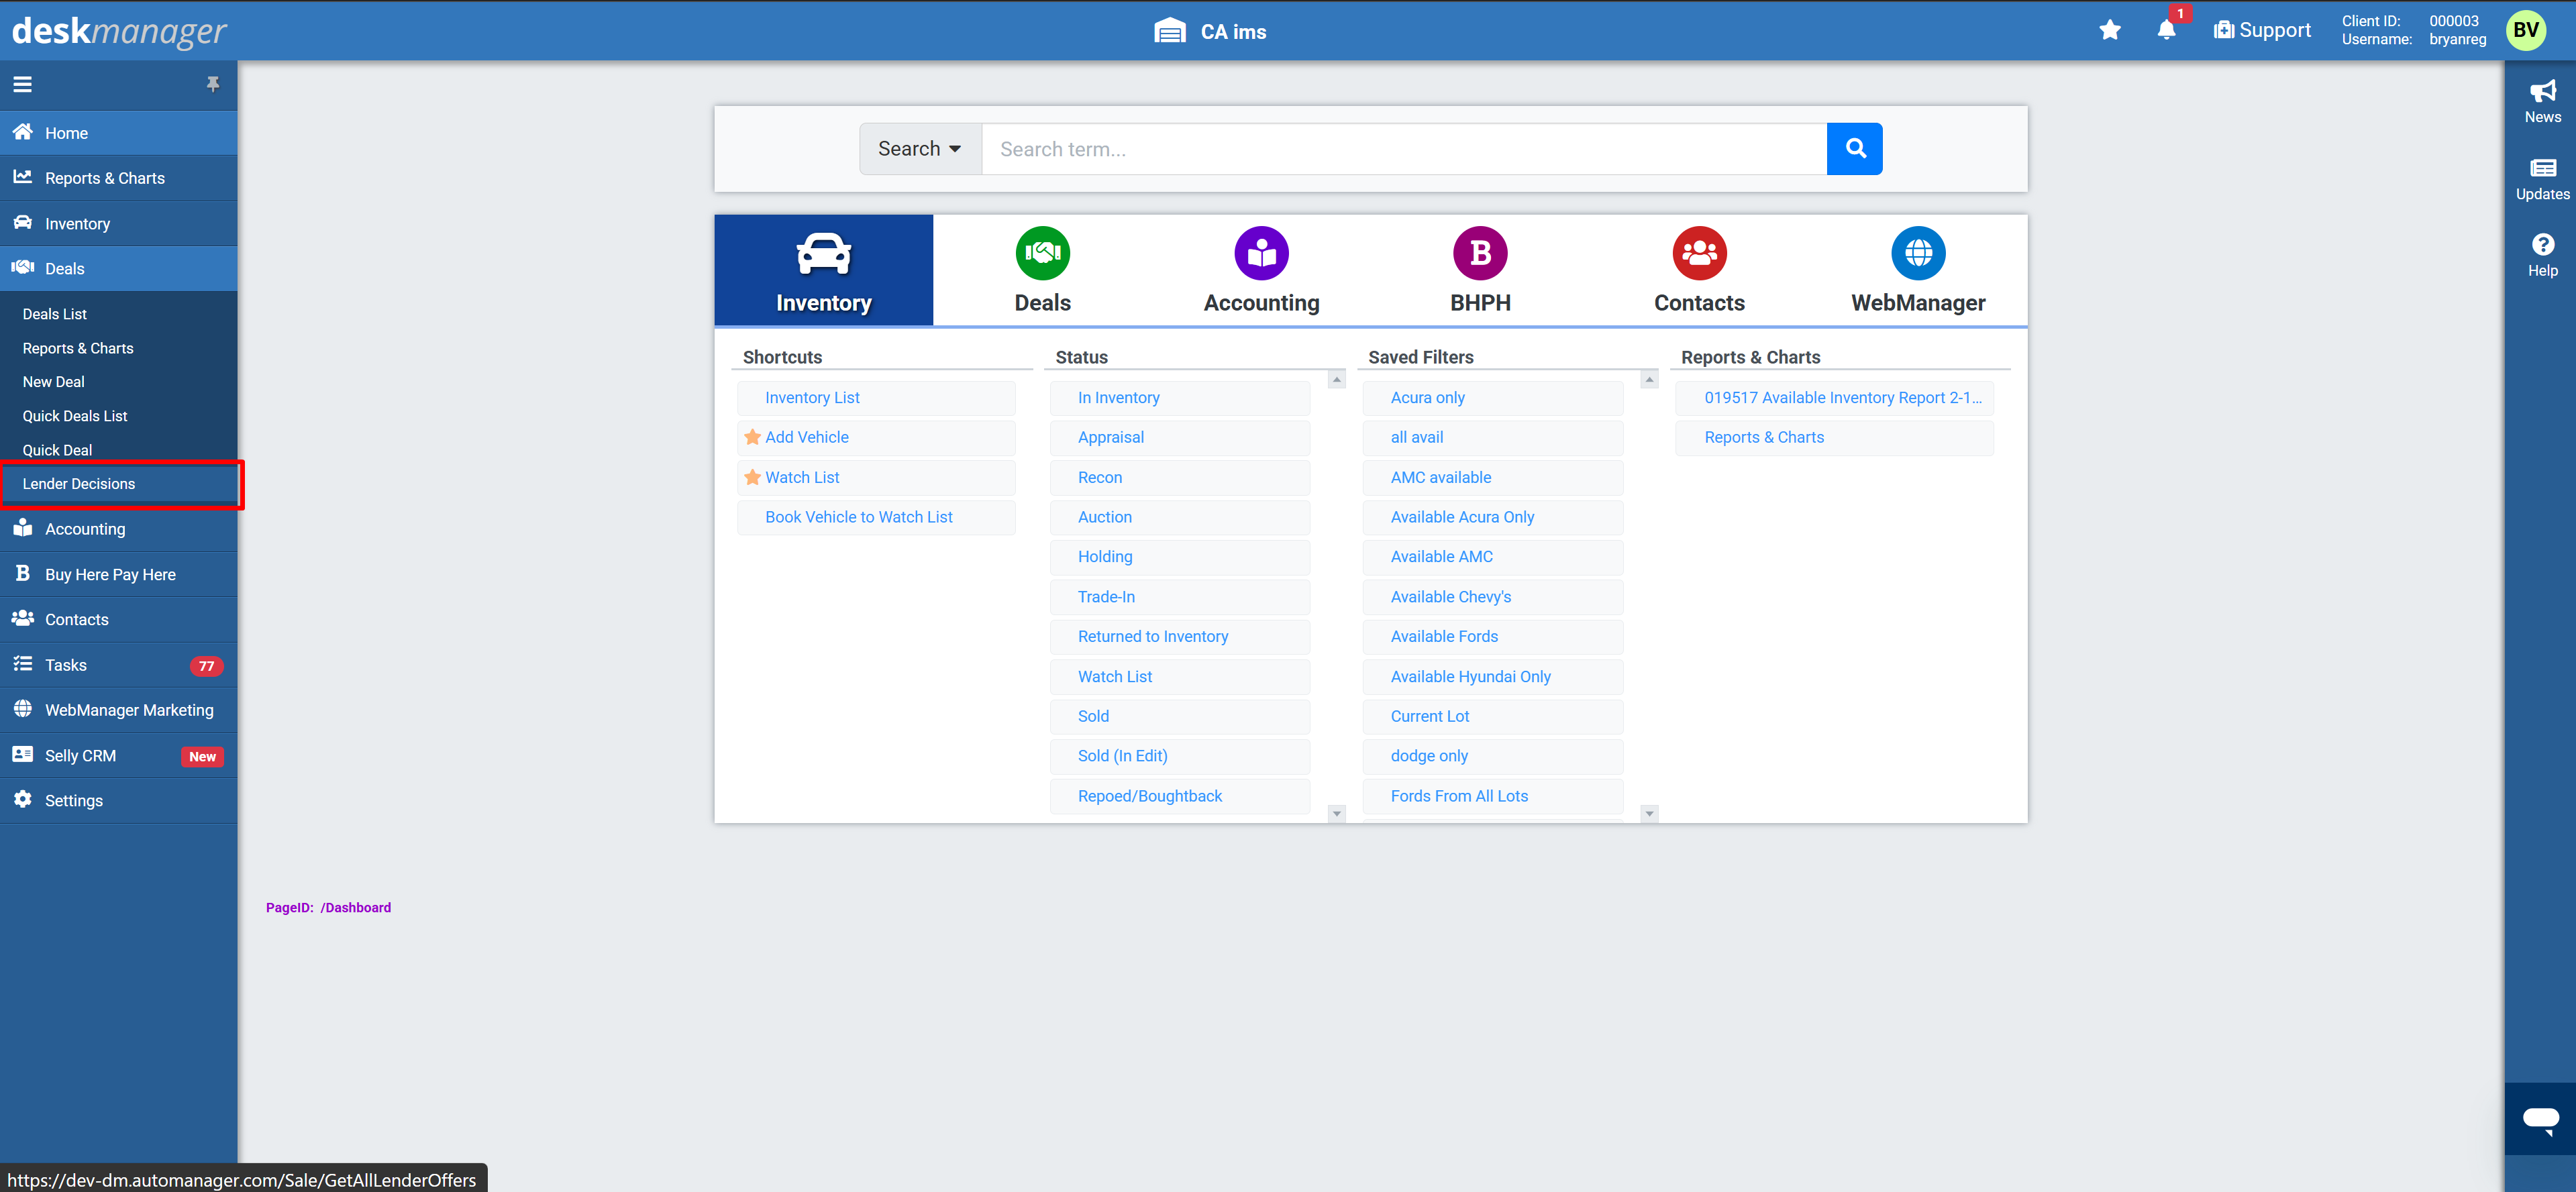The height and width of the screenshot is (1192, 2576).
Task: Open Support in the top bar
Action: pyautogui.click(x=2262, y=30)
